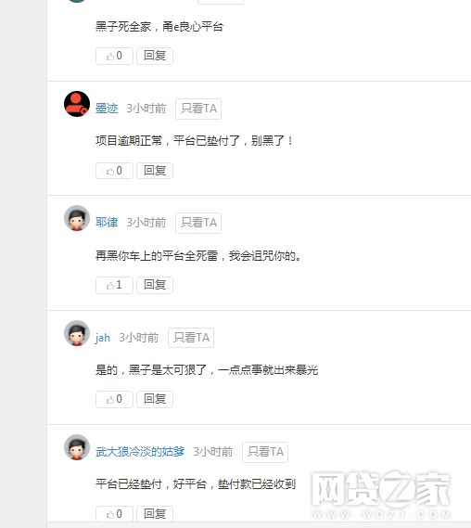Screen dimensions: 471x528
Task: Like the comment by 武大狼冷淡的姑爹
Action: (114, 514)
